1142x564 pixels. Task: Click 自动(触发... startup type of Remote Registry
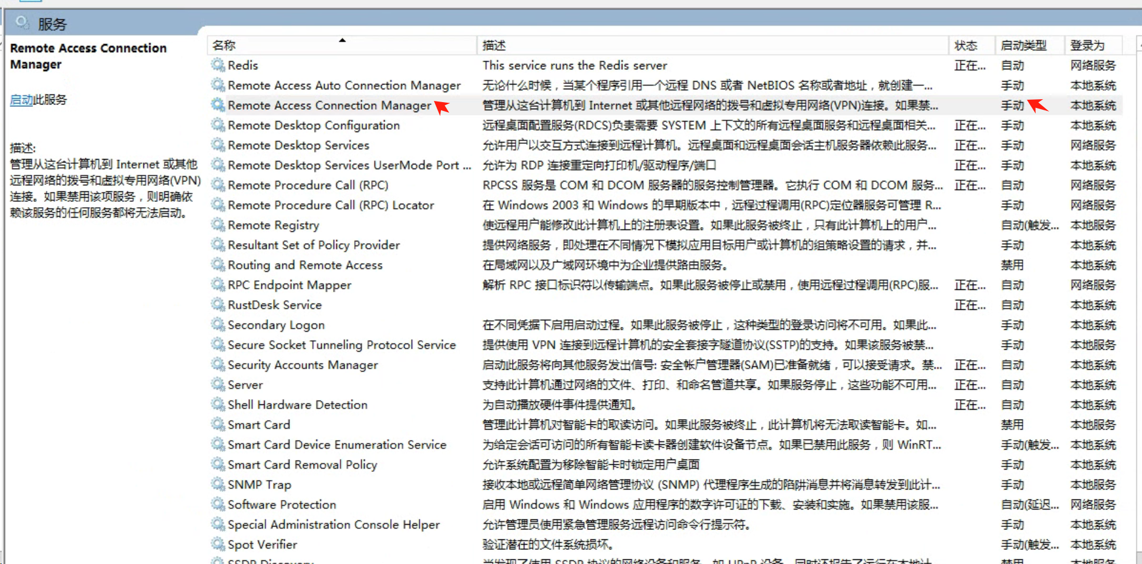[1030, 225]
